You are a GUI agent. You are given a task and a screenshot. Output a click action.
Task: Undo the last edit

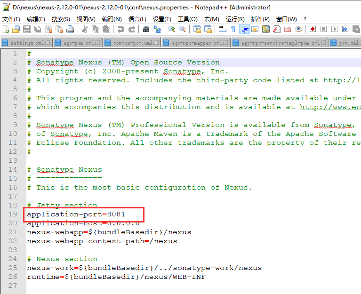(x=120, y=29)
